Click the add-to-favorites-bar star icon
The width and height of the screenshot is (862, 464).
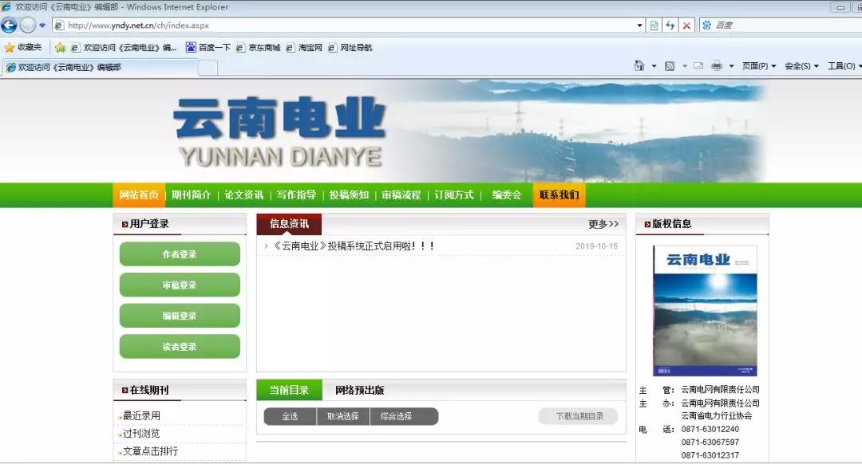pyautogui.click(x=60, y=47)
